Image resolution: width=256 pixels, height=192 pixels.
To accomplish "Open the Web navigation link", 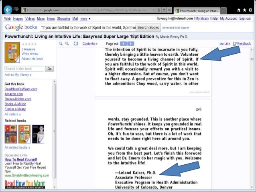I will 7,19.
